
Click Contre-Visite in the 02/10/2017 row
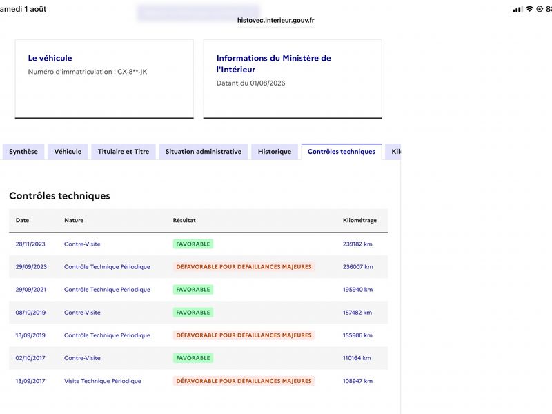point(82,358)
